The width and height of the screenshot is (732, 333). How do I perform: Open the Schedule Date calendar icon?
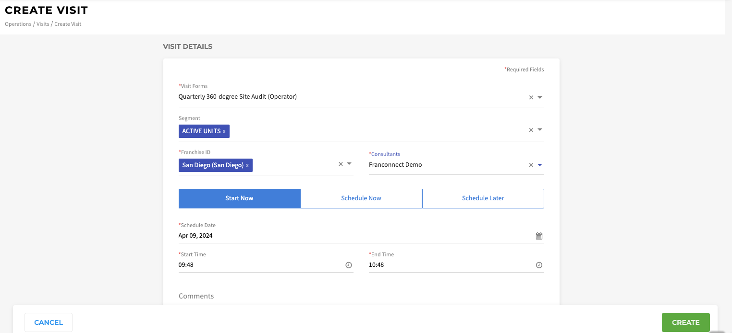click(539, 236)
